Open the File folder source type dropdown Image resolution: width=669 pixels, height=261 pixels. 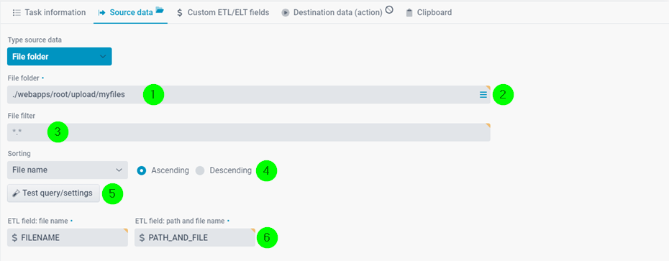(59, 56)
